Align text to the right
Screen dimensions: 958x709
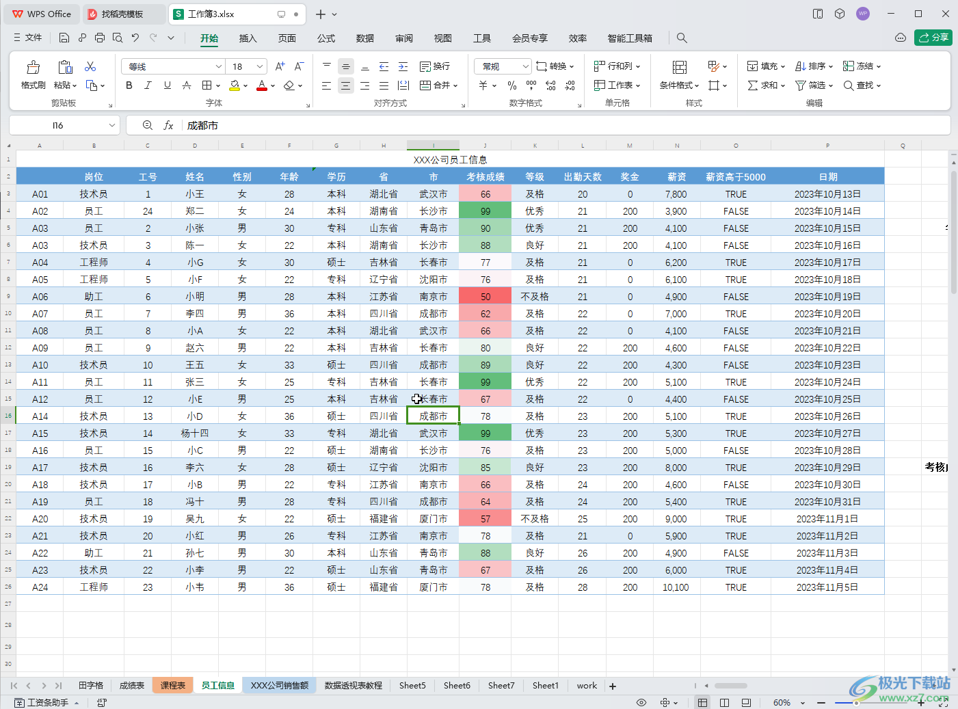click(x=365, y=85)
